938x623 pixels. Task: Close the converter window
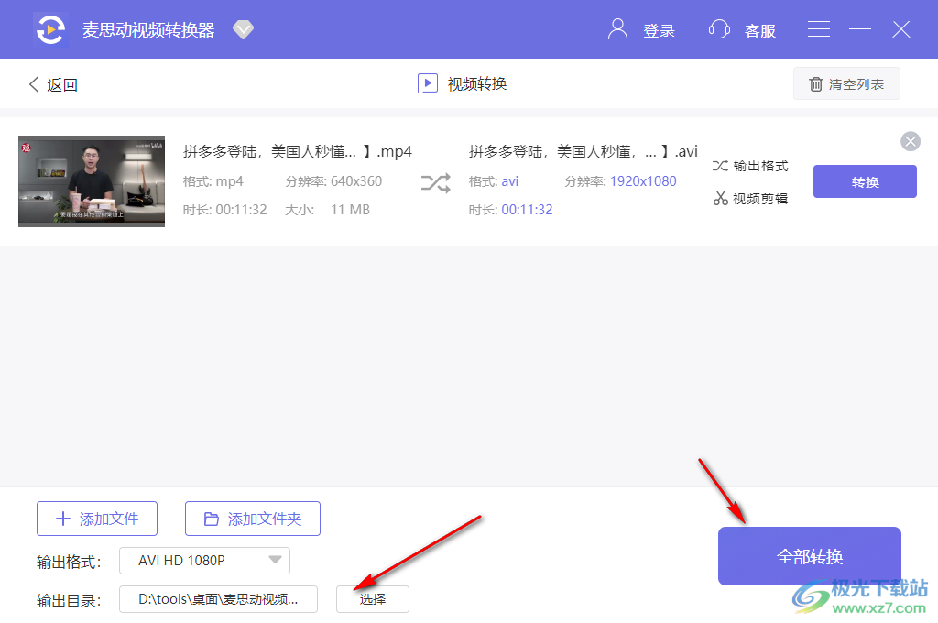coord(901,29)
